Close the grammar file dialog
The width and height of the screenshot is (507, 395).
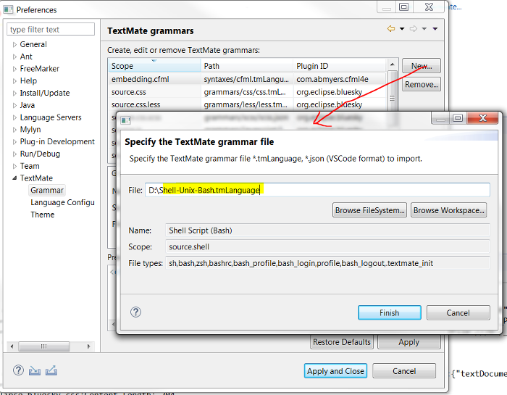point(482,118)
